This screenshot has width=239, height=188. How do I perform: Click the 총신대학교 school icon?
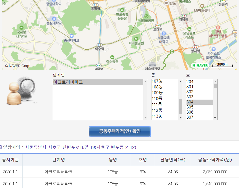pos(72,36)
